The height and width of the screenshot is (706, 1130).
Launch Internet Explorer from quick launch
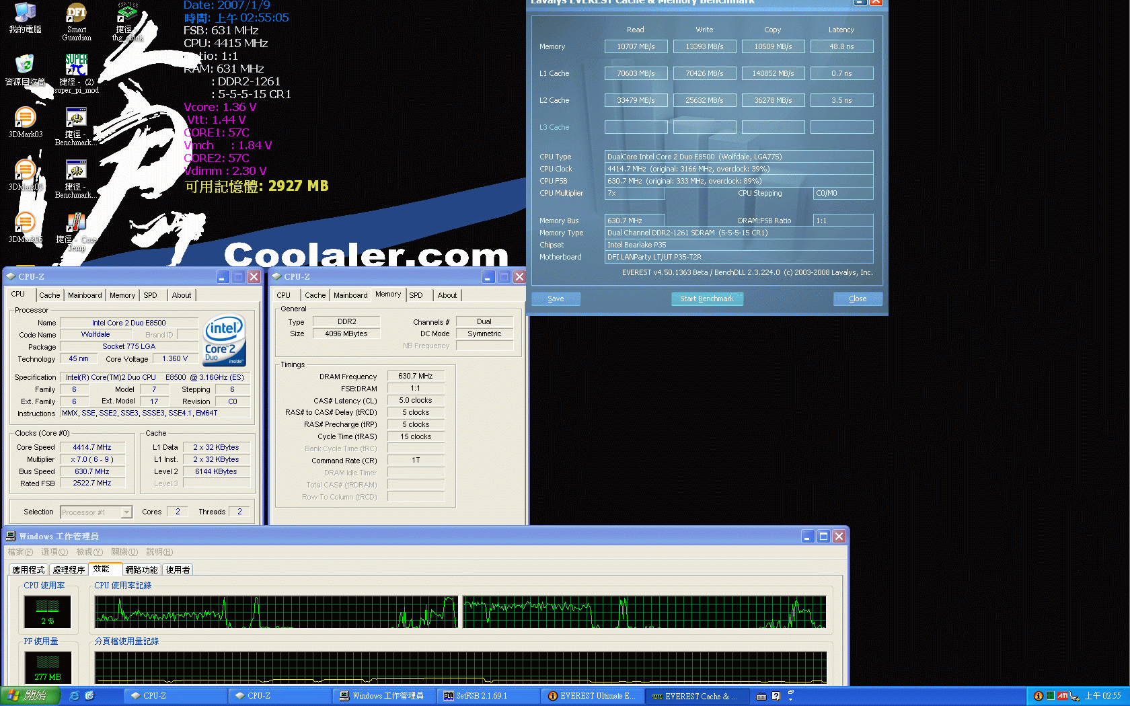(x=74, y=696)
